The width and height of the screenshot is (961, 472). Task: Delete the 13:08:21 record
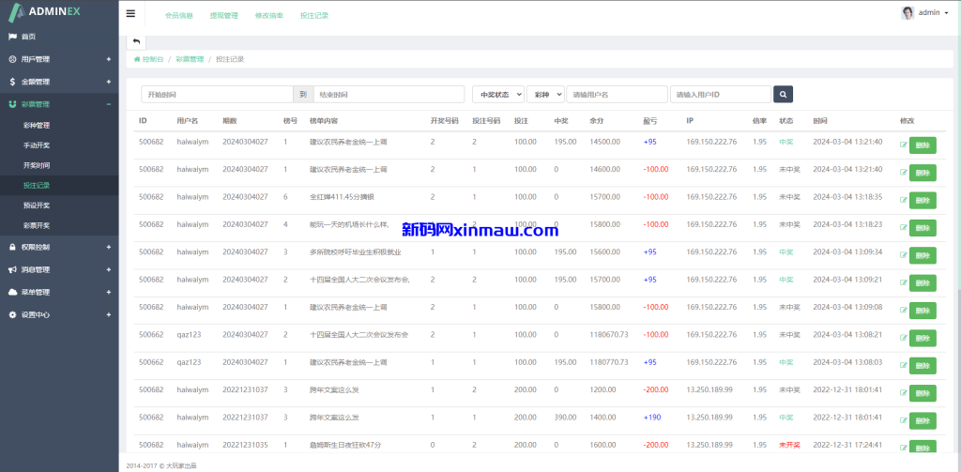923,339
